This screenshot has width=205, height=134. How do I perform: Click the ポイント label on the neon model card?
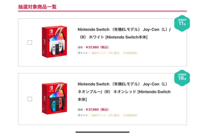[x=83, y=115]
